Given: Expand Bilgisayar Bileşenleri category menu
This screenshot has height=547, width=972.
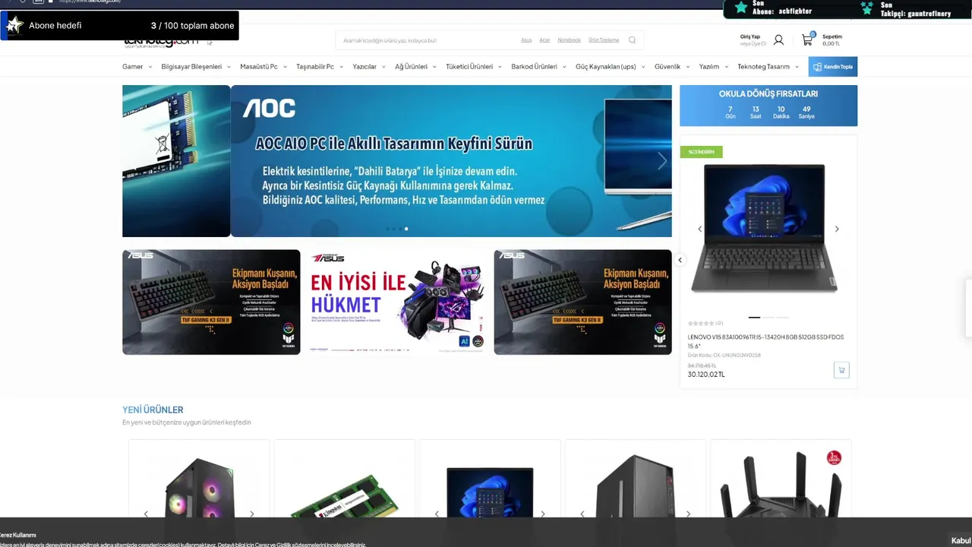Looking at the screenshot, I should pos(195,67).
